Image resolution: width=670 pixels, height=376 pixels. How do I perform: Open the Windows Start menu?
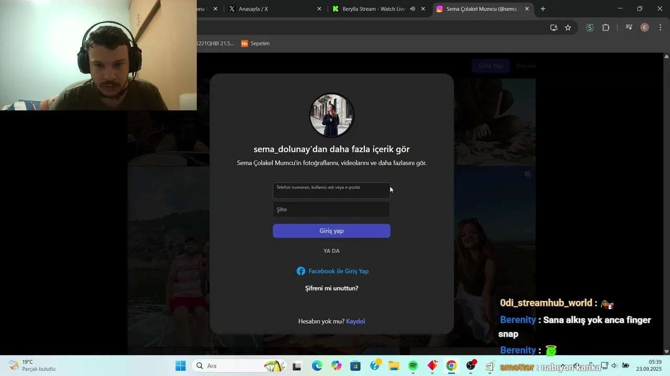(x=181, y=366)
